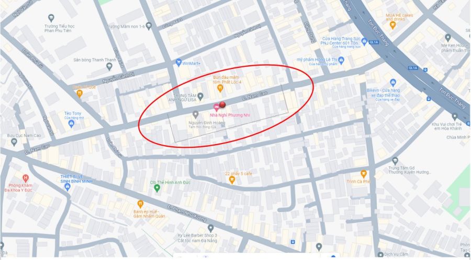Open the Bikevn bicycle shop marker
The height and width of the screenshot is (260, 471).
(393, 82)
